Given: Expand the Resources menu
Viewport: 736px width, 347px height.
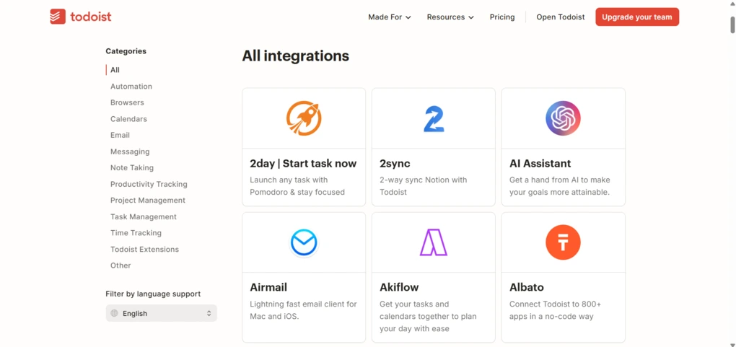Looking at the screenshot, I should (450, 17).
